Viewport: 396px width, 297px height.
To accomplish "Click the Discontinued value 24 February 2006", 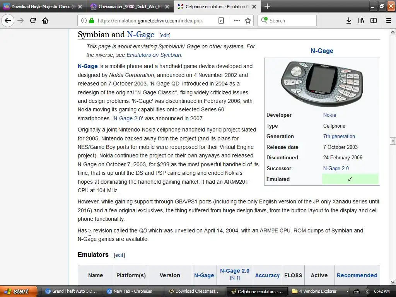I will [x=343, y=158].
